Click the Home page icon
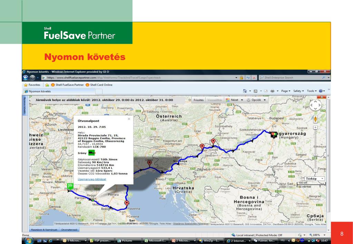The width and height of the screenshot is (353, 244). point(245,91)
